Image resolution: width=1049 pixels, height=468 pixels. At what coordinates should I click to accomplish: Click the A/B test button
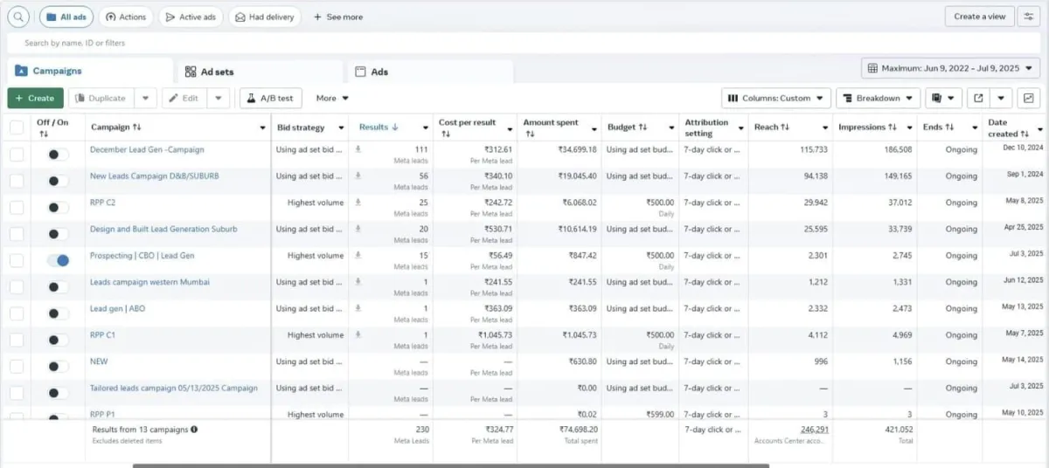pyautogui.click(x=271, y=99)
